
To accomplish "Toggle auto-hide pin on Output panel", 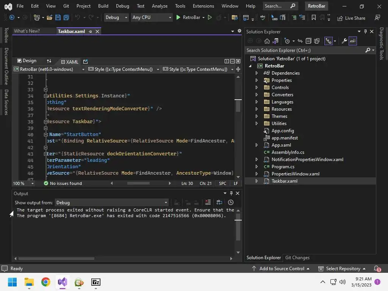I will (x=231, y=193).
